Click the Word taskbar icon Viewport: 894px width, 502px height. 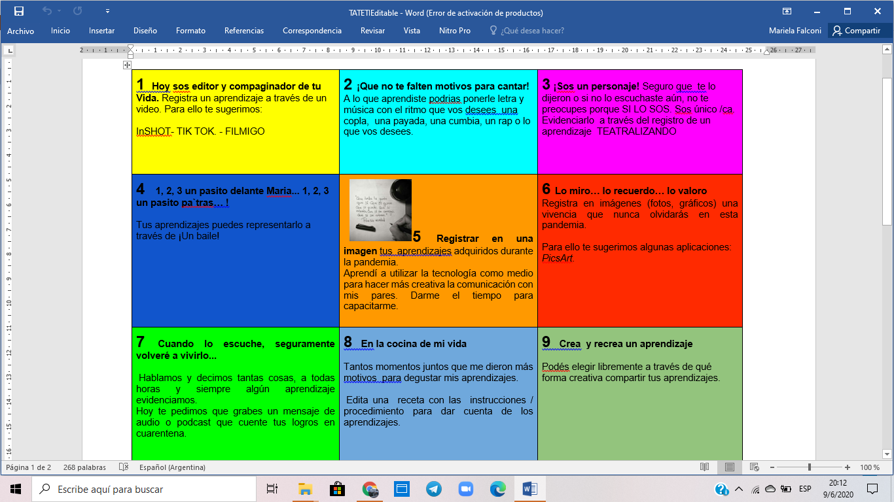(x=529, y=489)
